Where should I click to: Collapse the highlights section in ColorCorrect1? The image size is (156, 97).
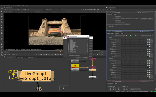click(108, 69)
